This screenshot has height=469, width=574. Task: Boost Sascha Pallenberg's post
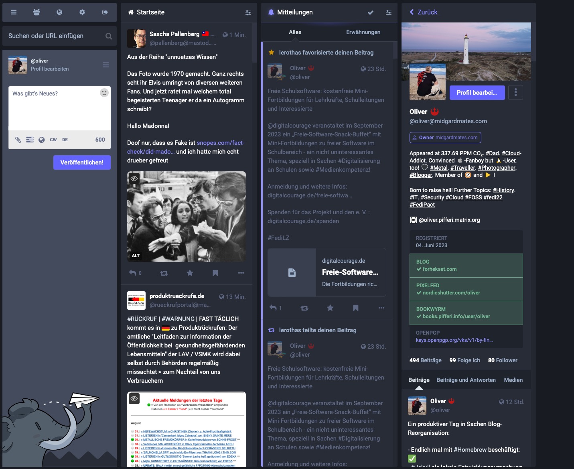point(164,273)
